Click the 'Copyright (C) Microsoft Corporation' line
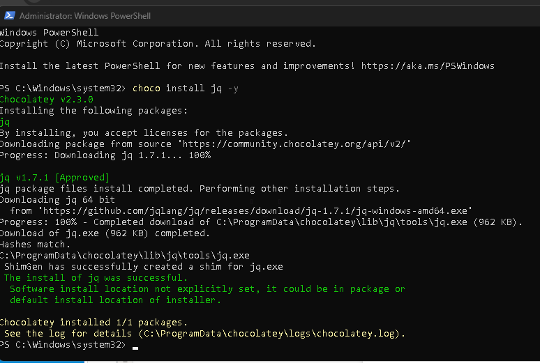Screen dimensions: 540x363 click(x=158, y=44)
